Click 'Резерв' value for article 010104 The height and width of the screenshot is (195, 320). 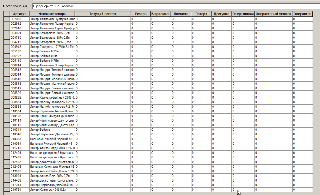(140, 111)
